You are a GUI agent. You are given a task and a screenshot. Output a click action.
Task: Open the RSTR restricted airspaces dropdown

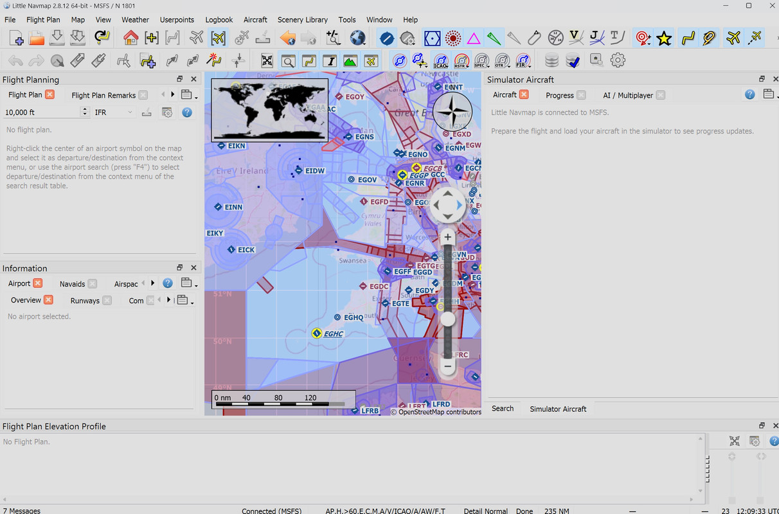tap(462, 61)
